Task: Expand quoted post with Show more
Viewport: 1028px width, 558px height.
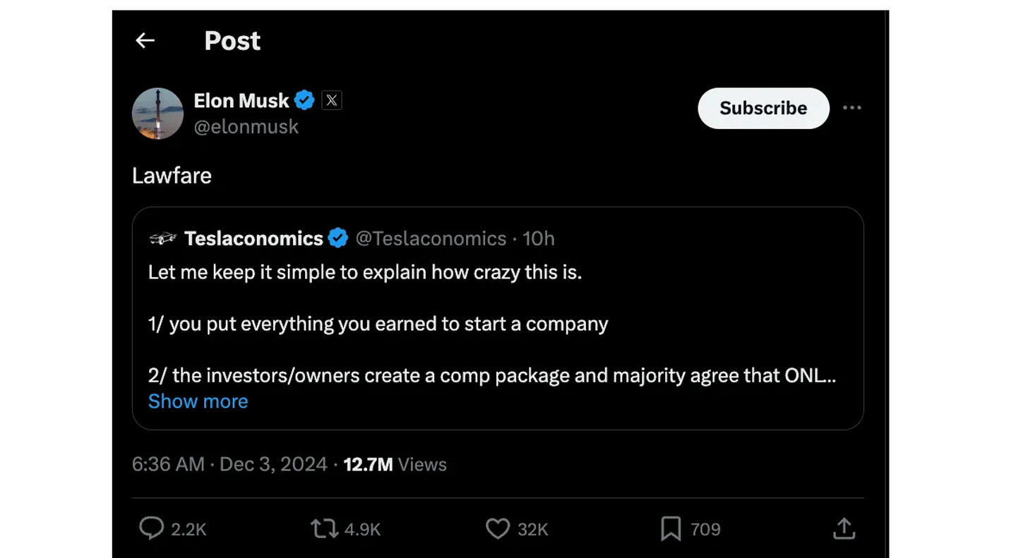Action: coord(198,401)
